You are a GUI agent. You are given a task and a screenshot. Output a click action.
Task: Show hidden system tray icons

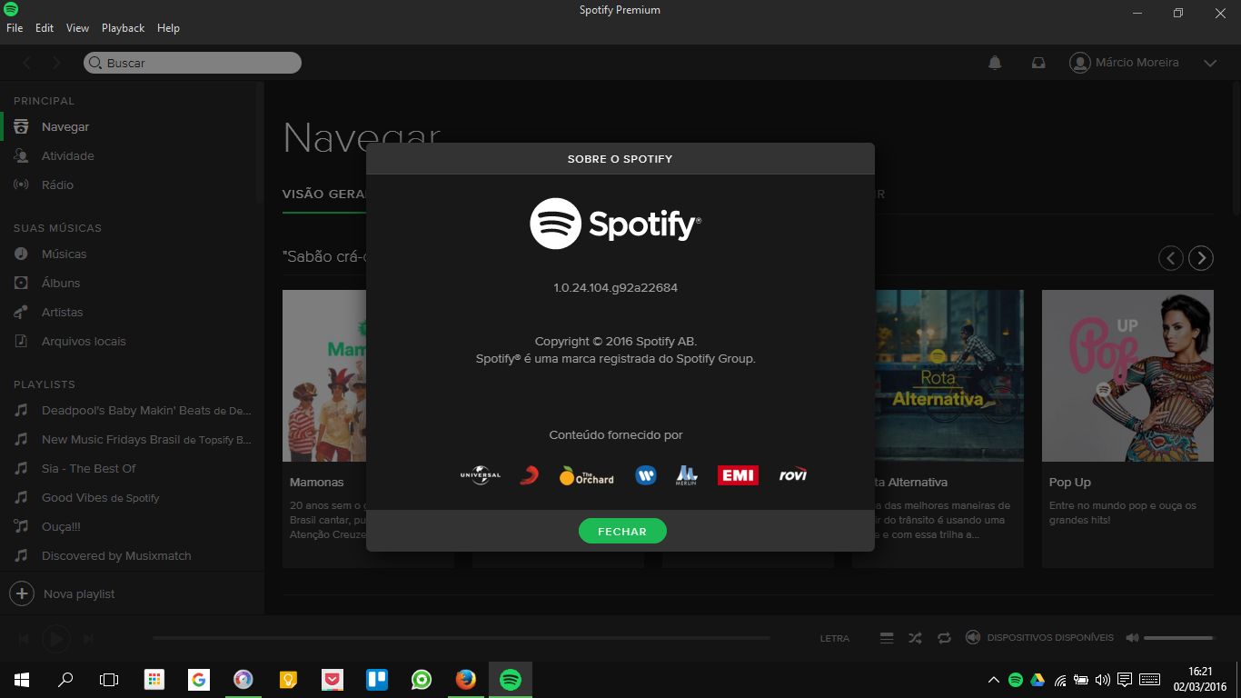[x=994, y=680]
